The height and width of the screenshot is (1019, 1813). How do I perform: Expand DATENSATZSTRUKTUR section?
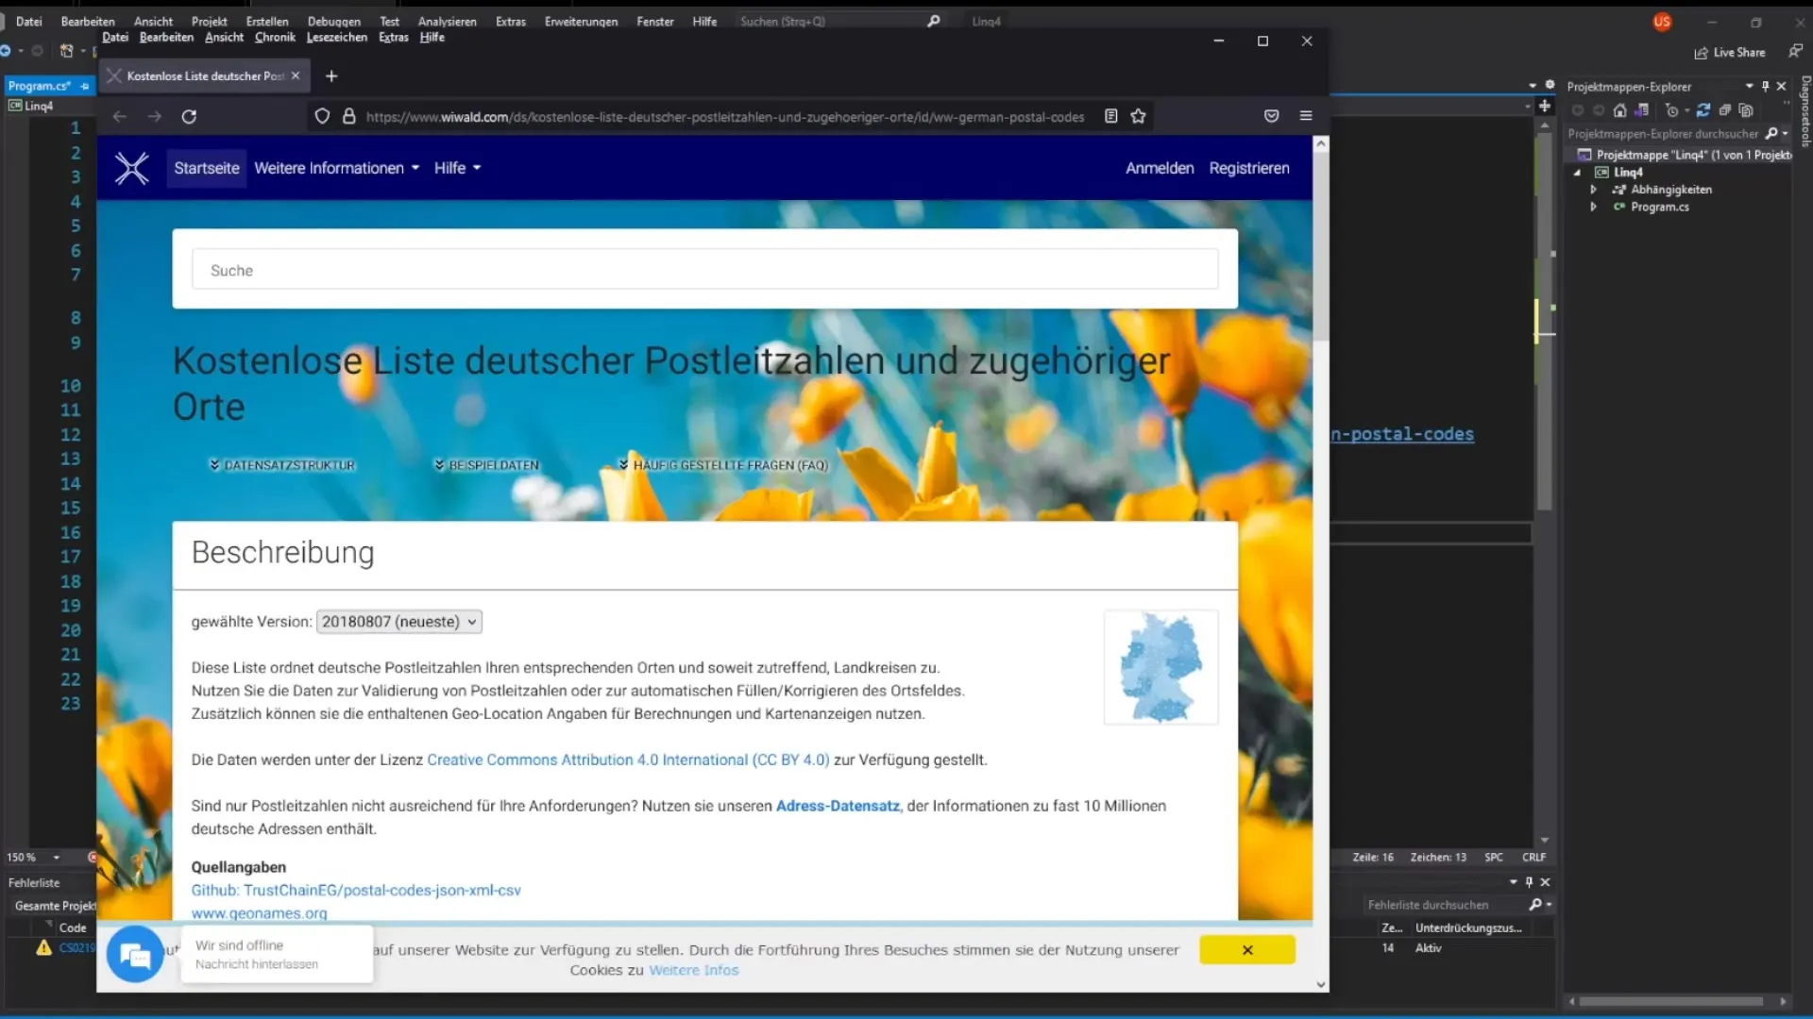click(281, 465)
